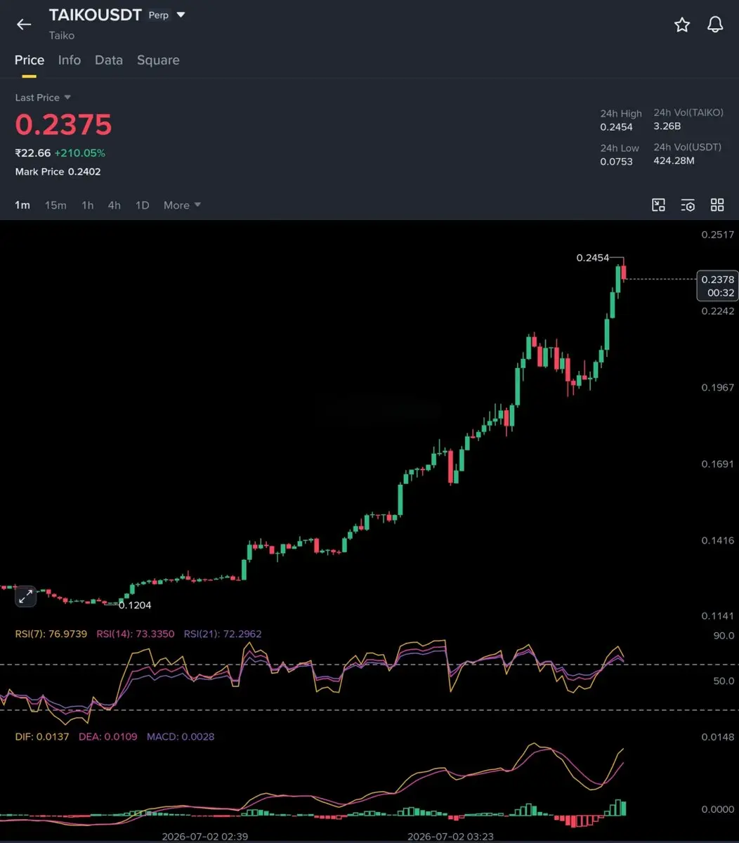Image resolution: width=739 pixels, height=843 pixels.
Task: Click the DIF: 0.0137 label
Action: pyautogui.click(x=42, y=737)
